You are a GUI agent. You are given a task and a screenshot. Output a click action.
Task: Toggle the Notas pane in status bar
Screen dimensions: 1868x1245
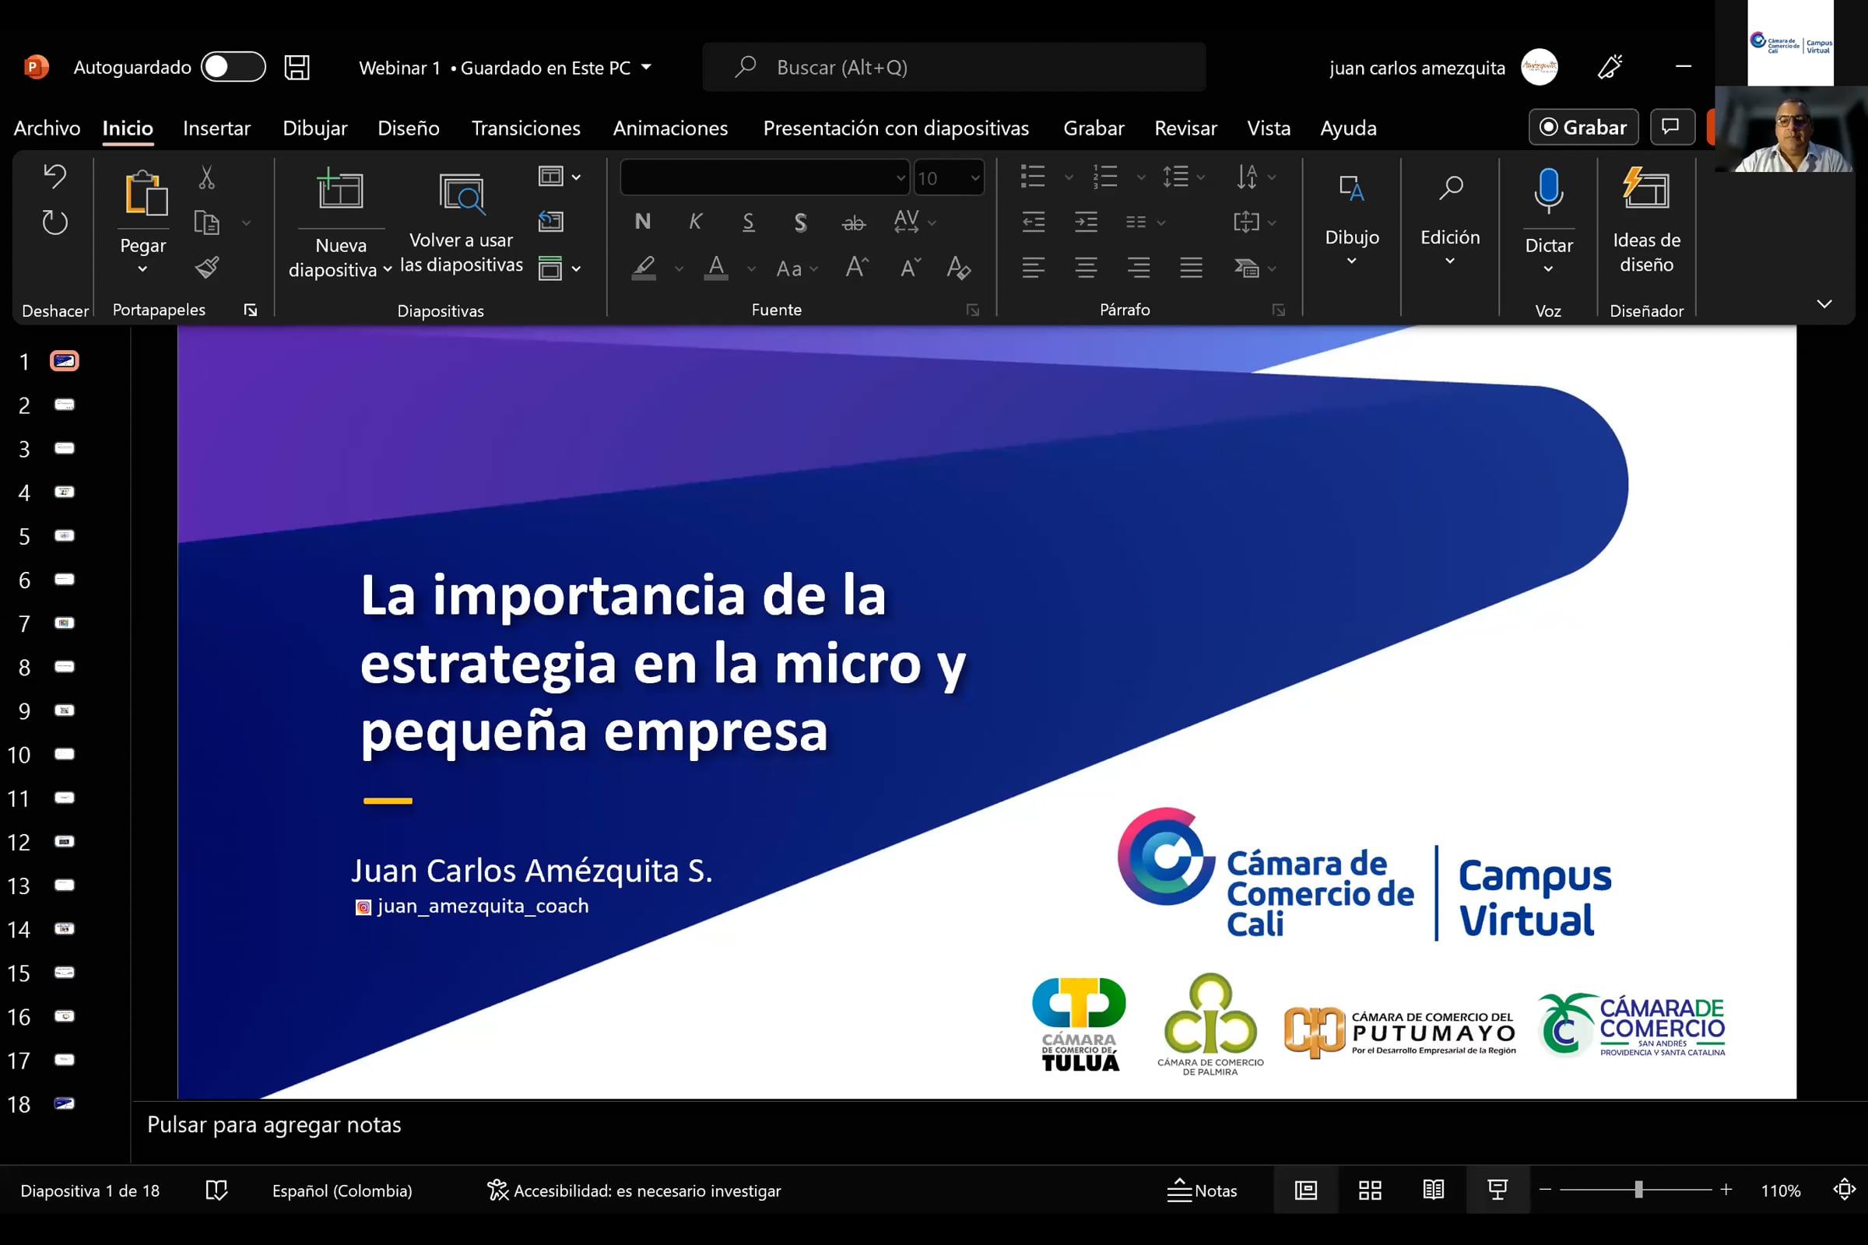(1202, 1190)
